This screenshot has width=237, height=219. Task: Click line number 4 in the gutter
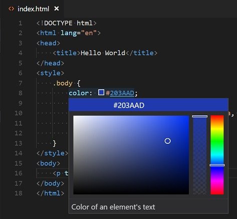click(x=20, y=53)
